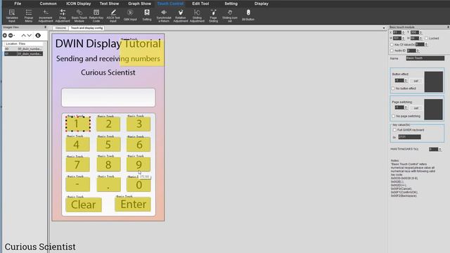Open the Common ribbon tab
The width and height of the screenshot is (450, 253).
(49, 4)
